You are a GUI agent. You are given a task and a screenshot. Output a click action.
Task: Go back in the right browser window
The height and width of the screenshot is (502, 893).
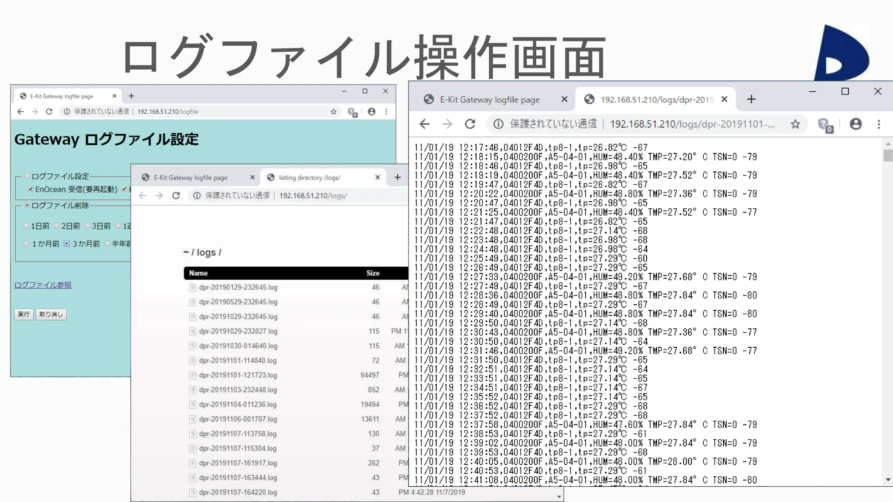pyautogui.click(x=424, y=124)
